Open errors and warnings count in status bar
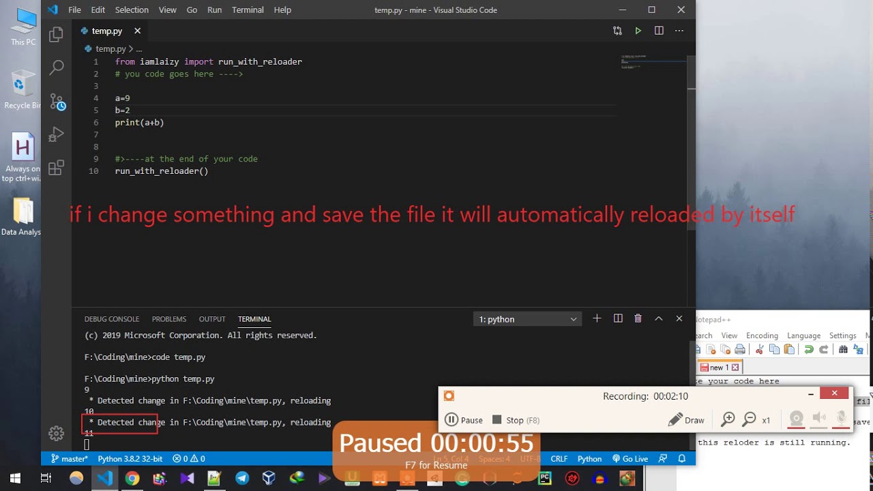Screen dimensions: 873x491 189,459
